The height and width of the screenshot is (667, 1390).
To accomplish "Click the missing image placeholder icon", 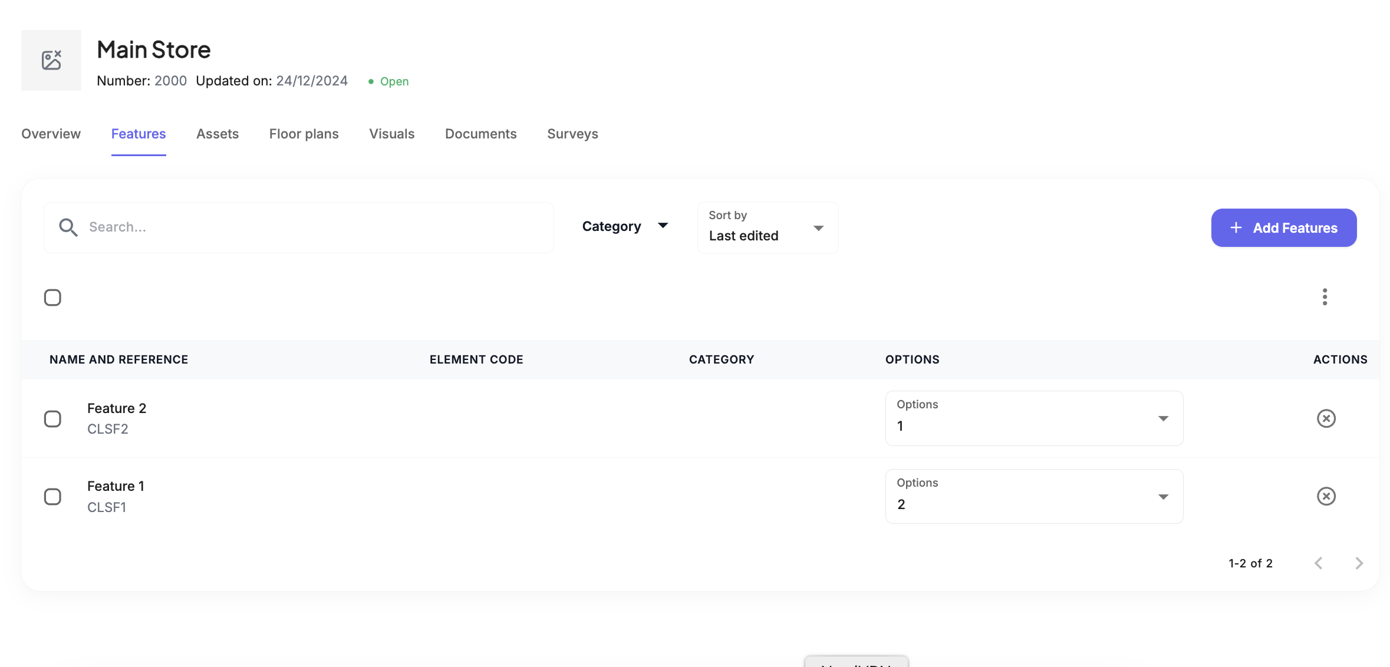I will [x=51, y=60].
